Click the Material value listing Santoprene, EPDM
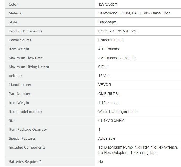The height and width of the screenshot is (167, 181). pos(134,13)
